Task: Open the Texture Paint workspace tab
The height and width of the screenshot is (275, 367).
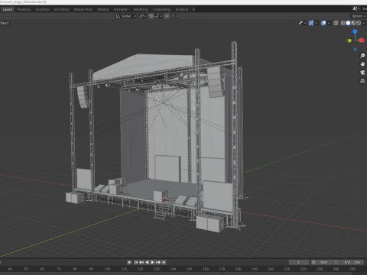Action: coord(83,9)
